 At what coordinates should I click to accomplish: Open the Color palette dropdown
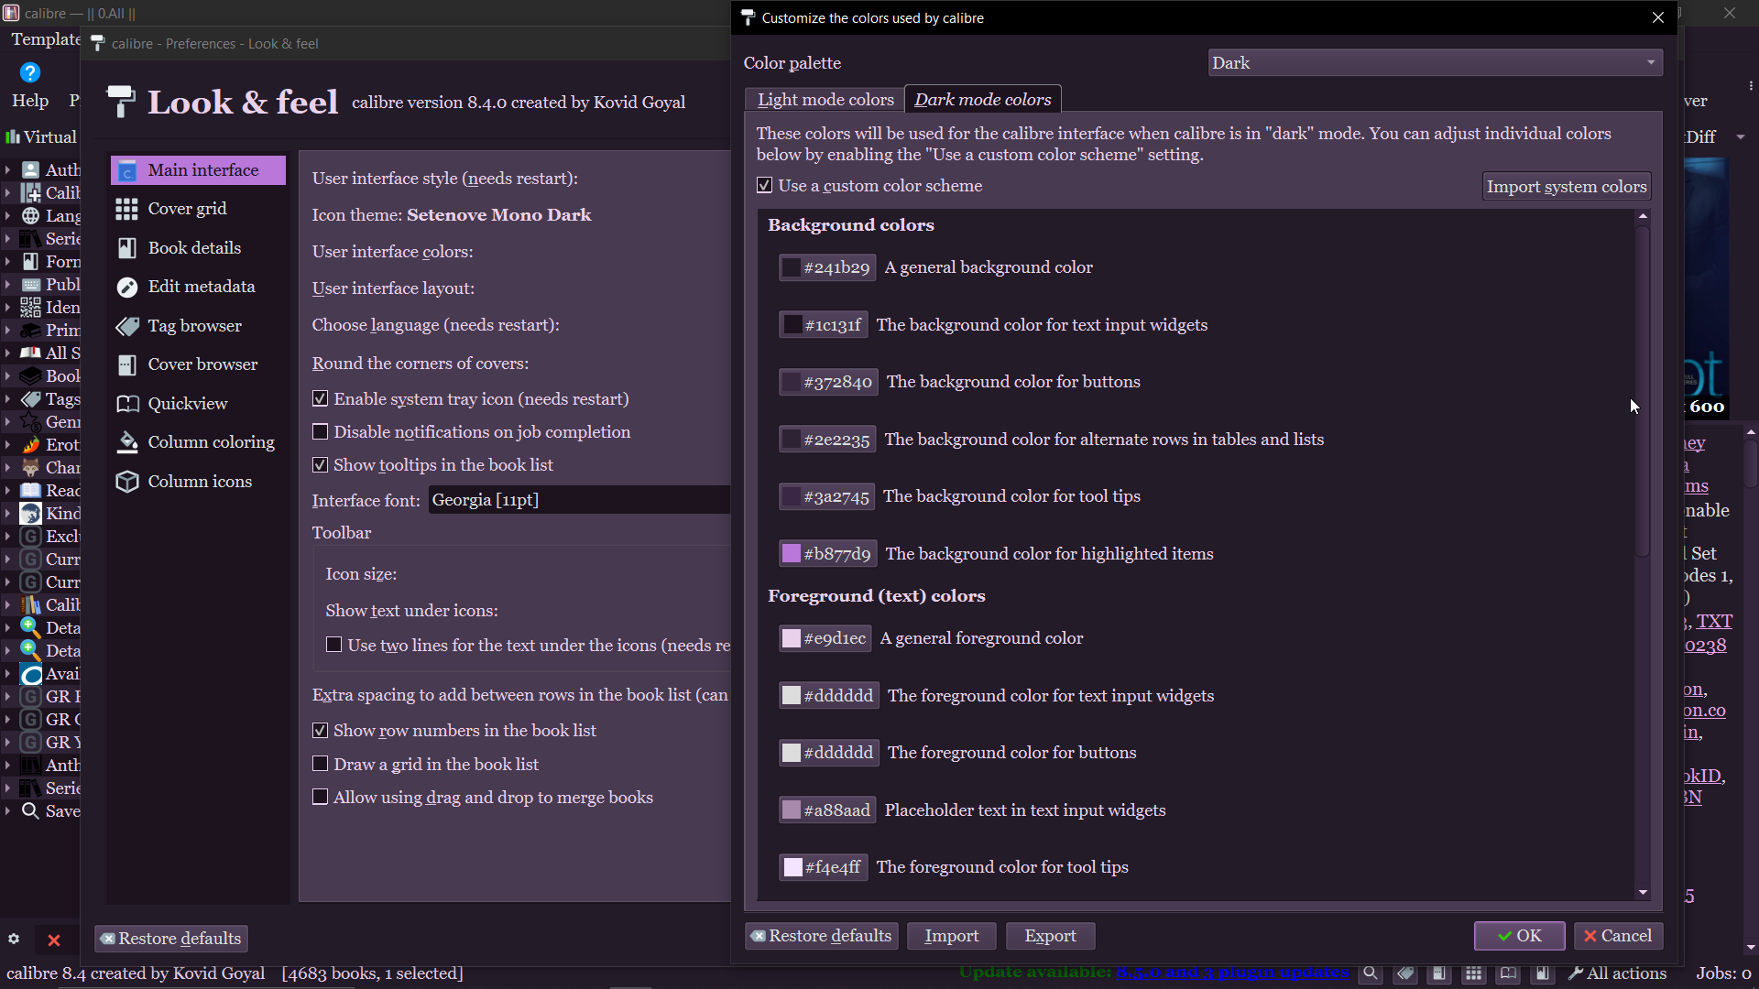tap(1434, 63)
